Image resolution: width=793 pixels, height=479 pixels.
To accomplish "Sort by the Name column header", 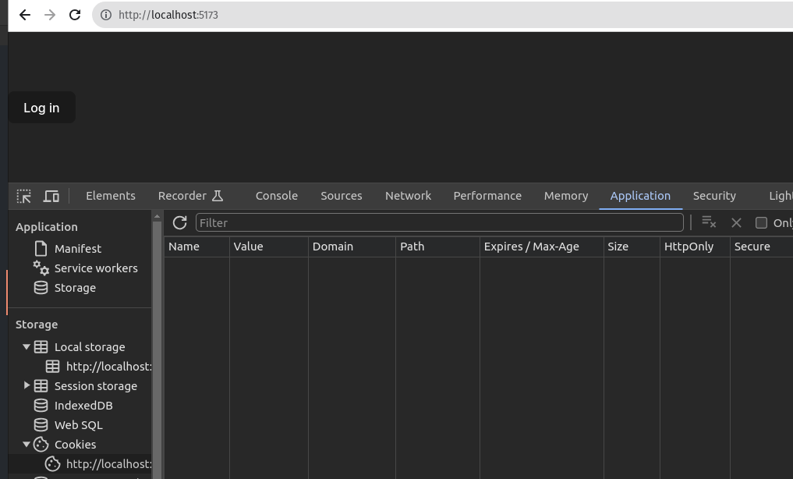I will (x=196, y=247).
